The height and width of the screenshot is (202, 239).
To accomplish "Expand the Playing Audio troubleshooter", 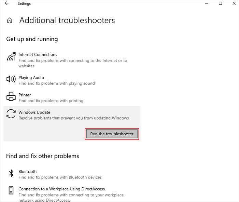I will [x=31, y=78].
